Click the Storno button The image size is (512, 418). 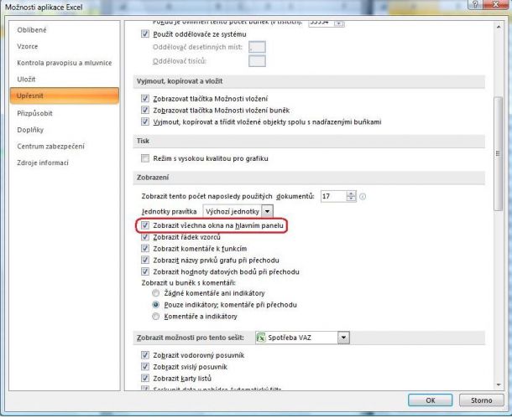[x=481, y=400]
